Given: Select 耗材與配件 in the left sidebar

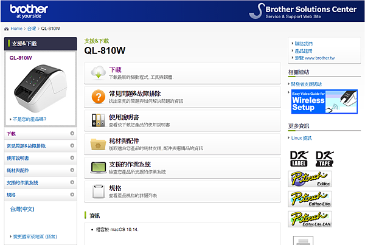Looking at the screenshot, I should [18, 171].
